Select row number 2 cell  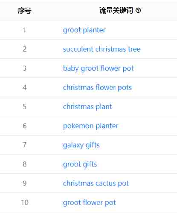[25, 49]
